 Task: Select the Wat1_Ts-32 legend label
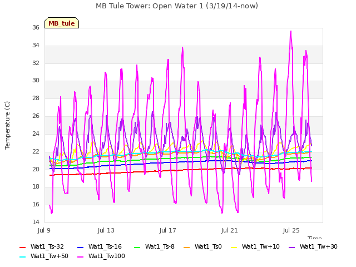[x=47, y=246]
